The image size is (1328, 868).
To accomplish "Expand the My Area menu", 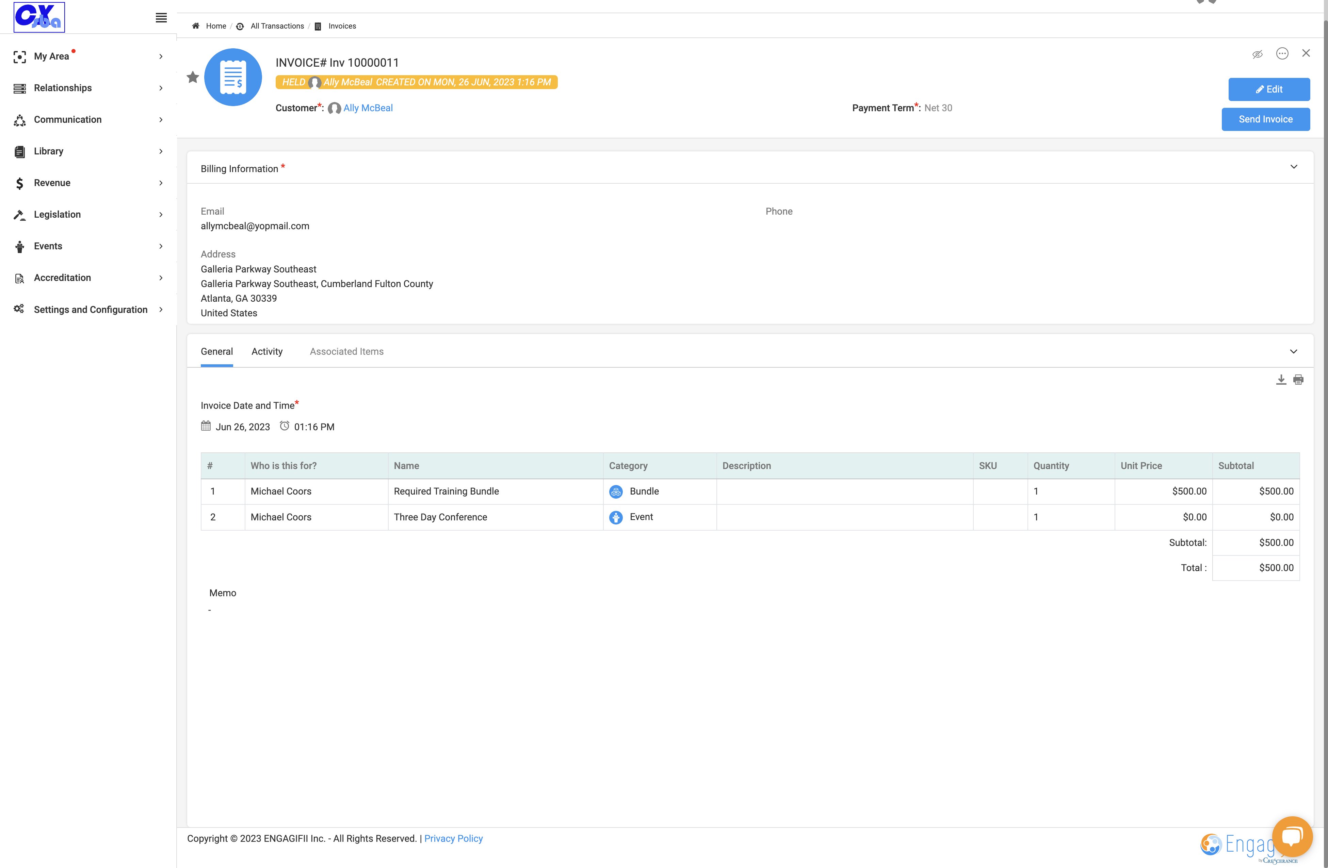I will 88,56.
